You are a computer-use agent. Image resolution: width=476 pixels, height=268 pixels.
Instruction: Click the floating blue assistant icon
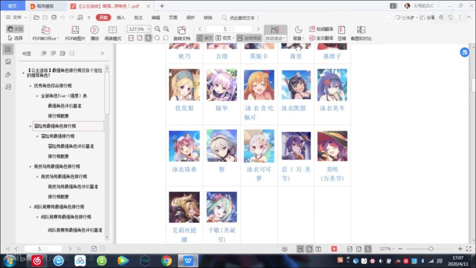point(465,52)
